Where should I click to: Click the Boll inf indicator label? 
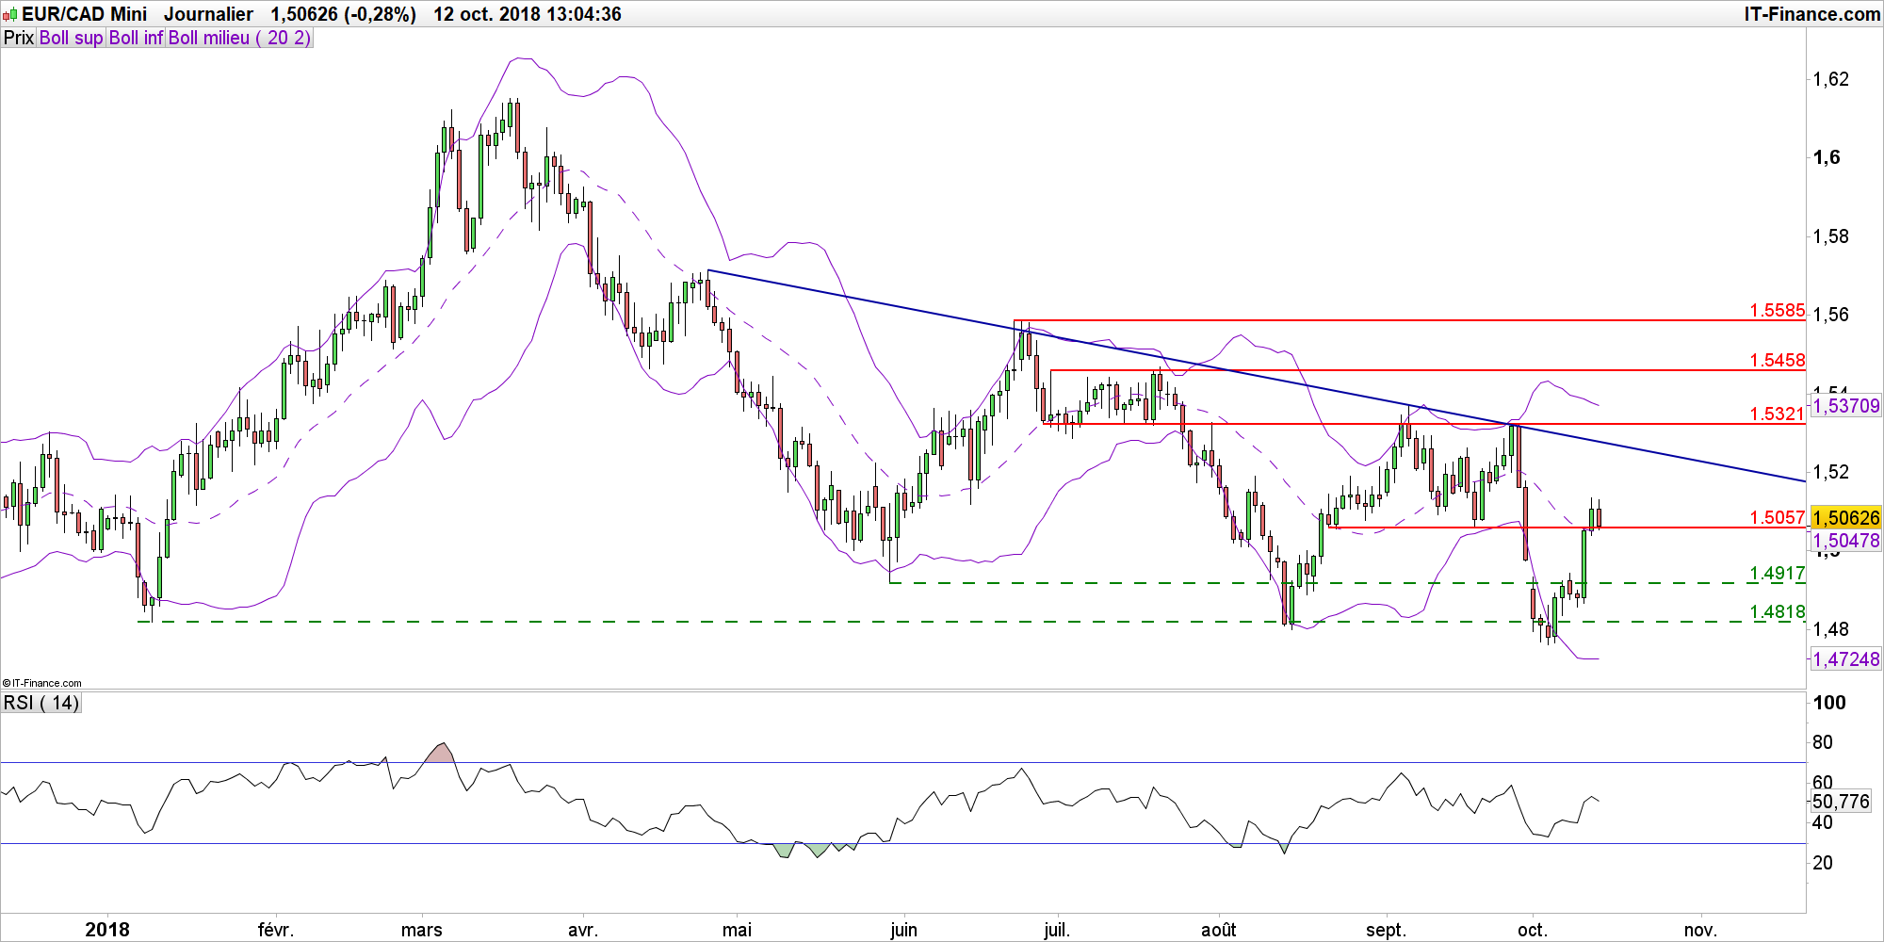pos(137,39)
